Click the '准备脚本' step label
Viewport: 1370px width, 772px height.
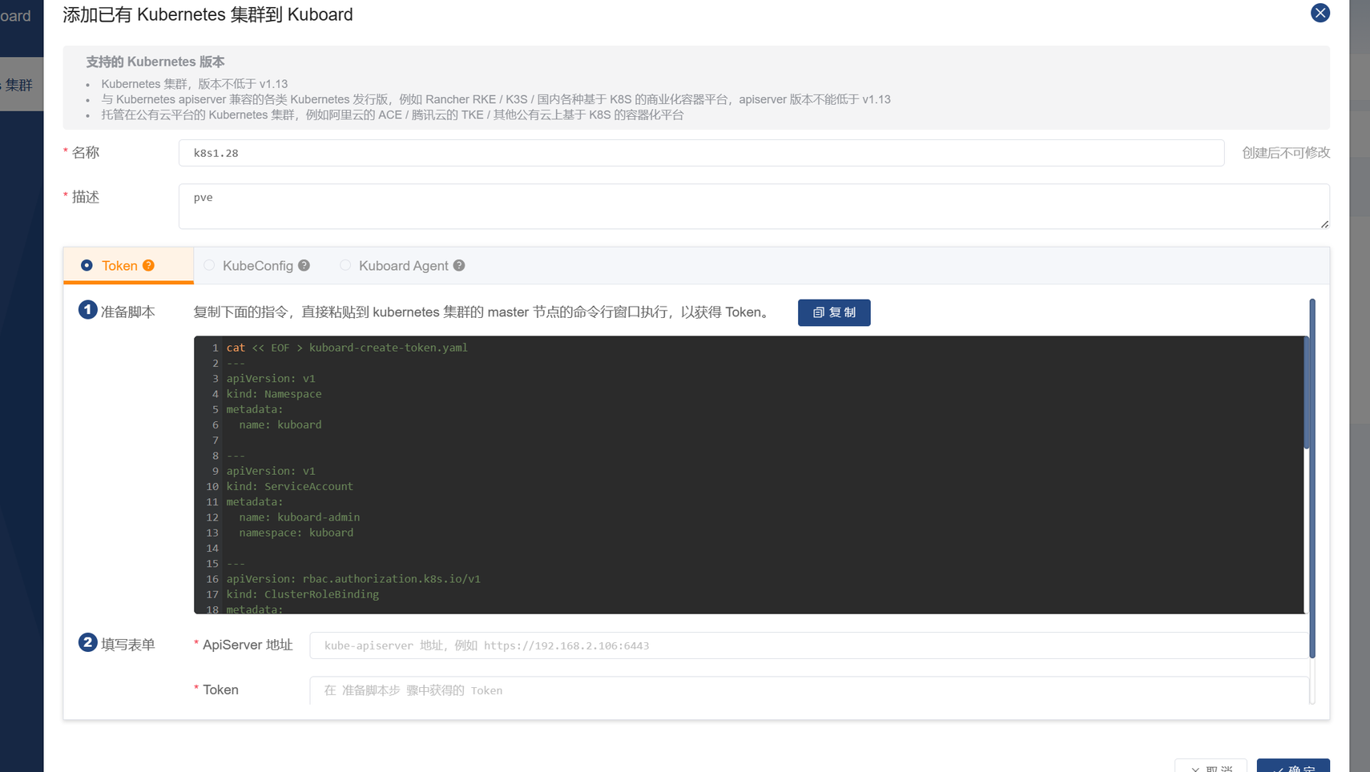tap(128, 312)
